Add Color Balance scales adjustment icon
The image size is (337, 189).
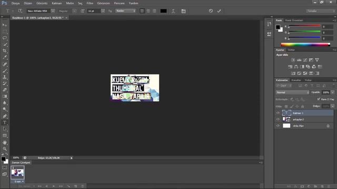(x=296, y=67)
